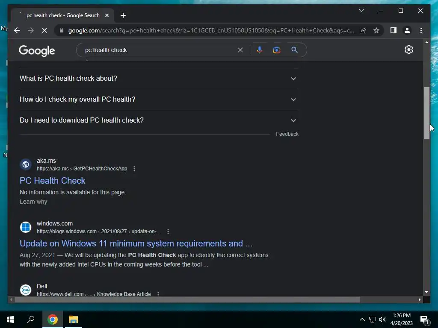Share this page via address bar icon

(363, 30)
